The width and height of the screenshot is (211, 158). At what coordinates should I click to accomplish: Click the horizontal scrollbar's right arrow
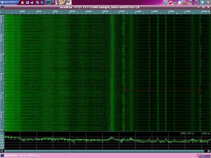(209, 151)
